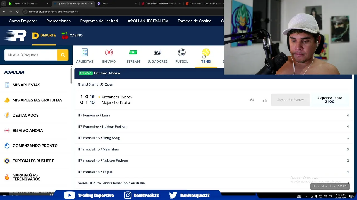Click the Windows taskbar clock
Image resolution: width=357 pixels, height=200 pixels.
point(340,196)
